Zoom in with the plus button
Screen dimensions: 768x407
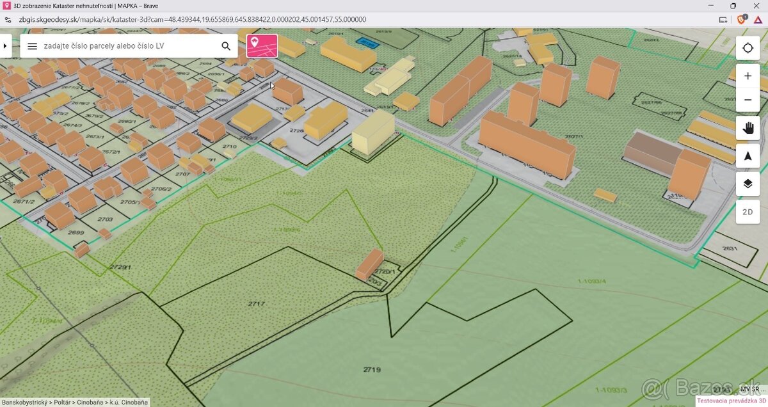click(748, 76)
